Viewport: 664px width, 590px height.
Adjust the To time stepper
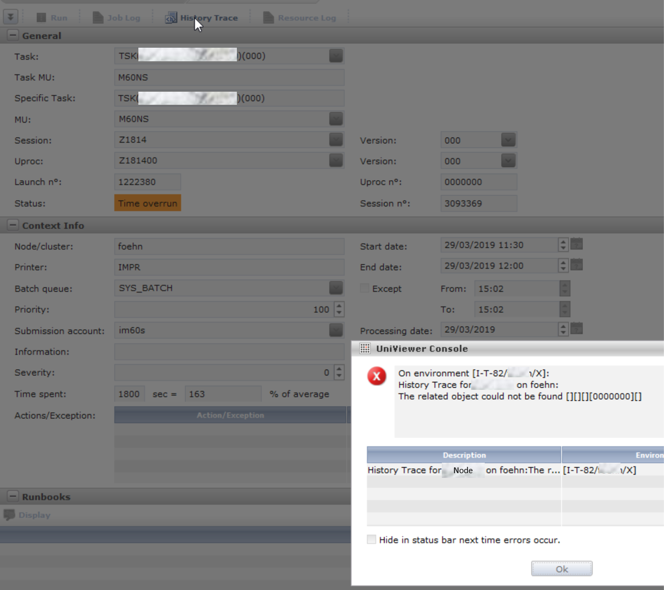[x=564, y=309]
